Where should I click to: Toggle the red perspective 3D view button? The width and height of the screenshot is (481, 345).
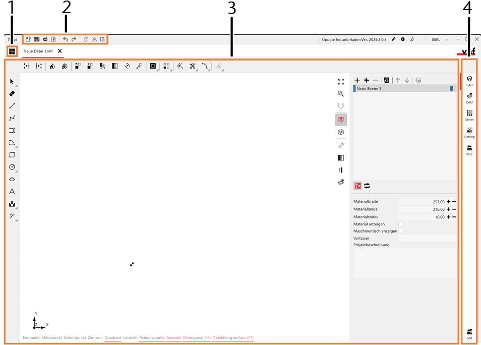coord(341,120)
